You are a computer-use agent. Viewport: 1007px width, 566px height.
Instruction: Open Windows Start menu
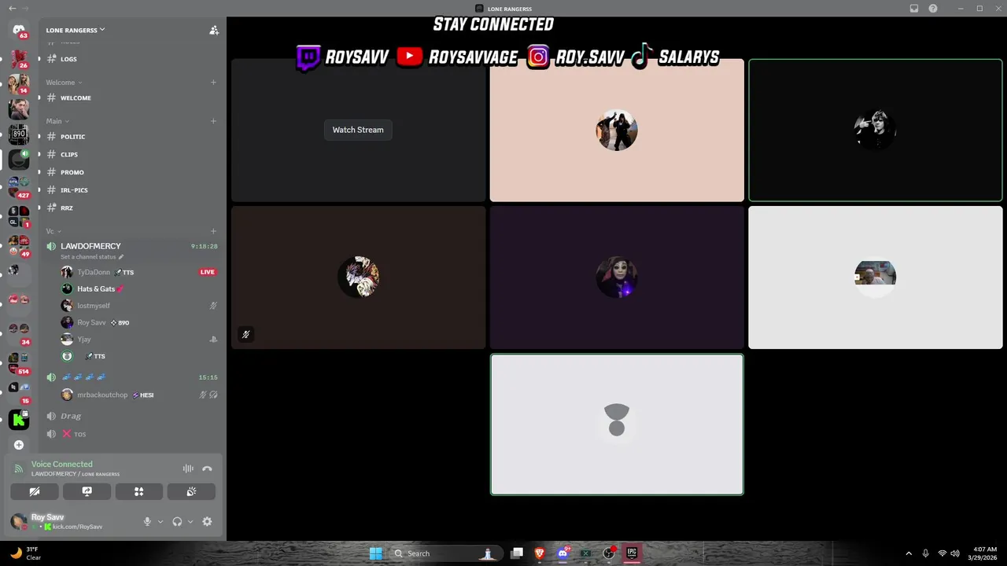[375, 553]
